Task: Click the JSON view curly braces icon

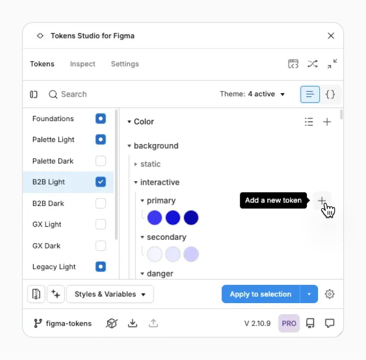Action: tap(330, 94)
